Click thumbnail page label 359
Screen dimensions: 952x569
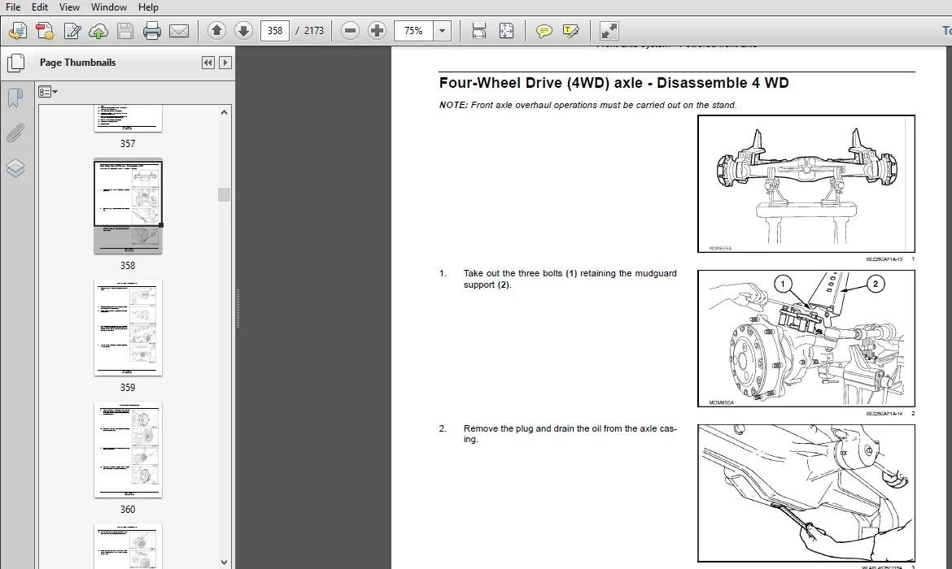click(x=128, y=388)
